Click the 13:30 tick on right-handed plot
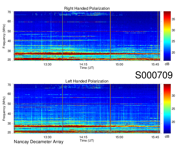This screenshot has width=178, height=145. click(47, 64)
